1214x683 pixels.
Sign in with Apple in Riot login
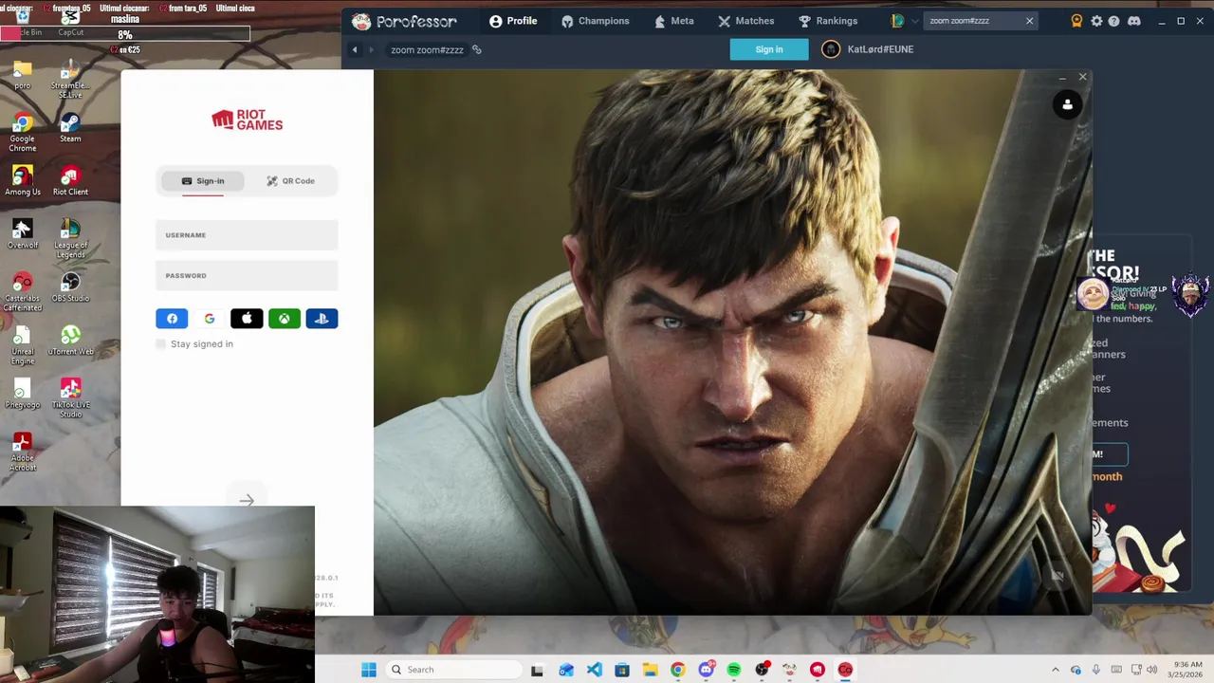[247, 319]
